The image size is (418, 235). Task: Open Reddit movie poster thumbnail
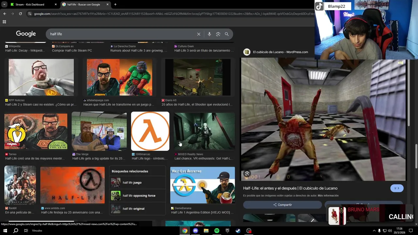(20, 185)
